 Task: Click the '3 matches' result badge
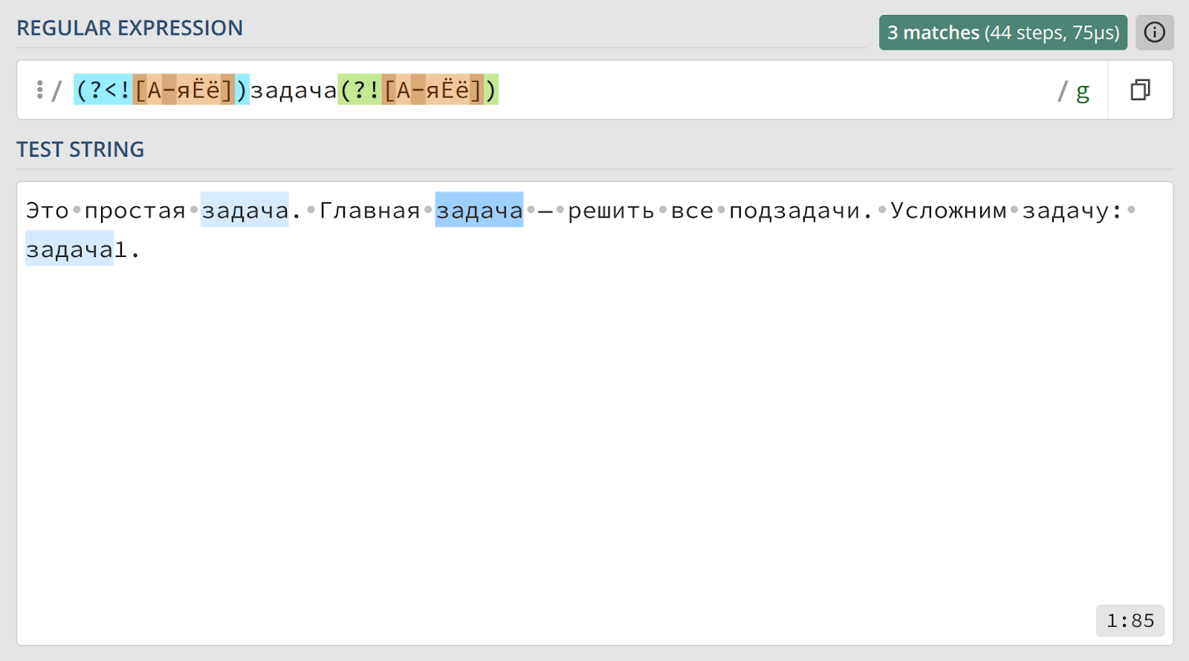click(x=1002, y=33)
